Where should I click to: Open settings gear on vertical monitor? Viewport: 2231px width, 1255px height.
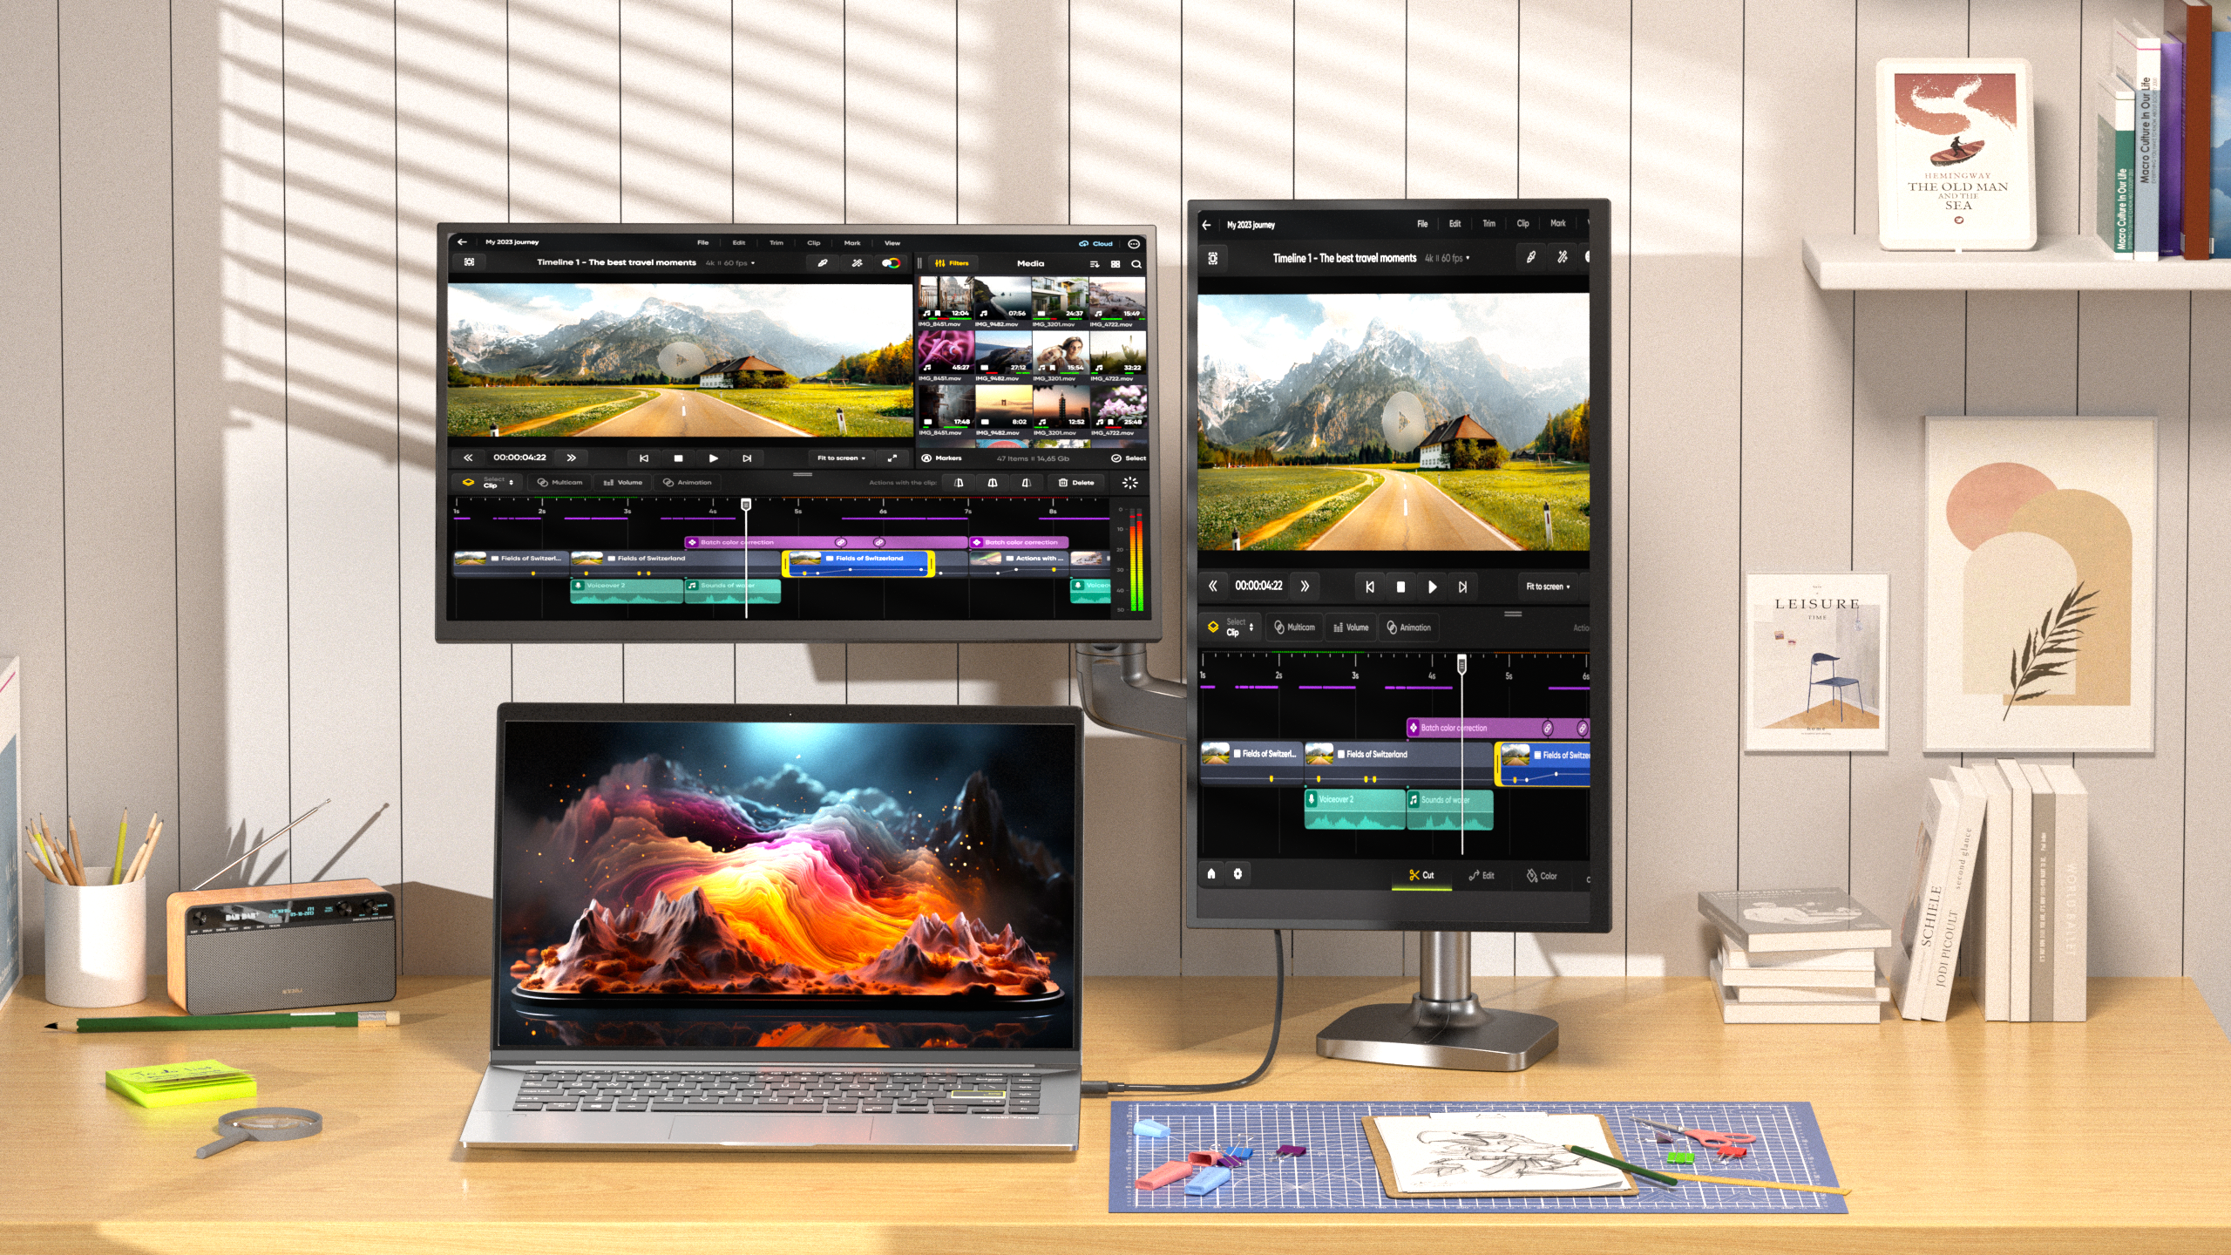[x=1238, y=873]
